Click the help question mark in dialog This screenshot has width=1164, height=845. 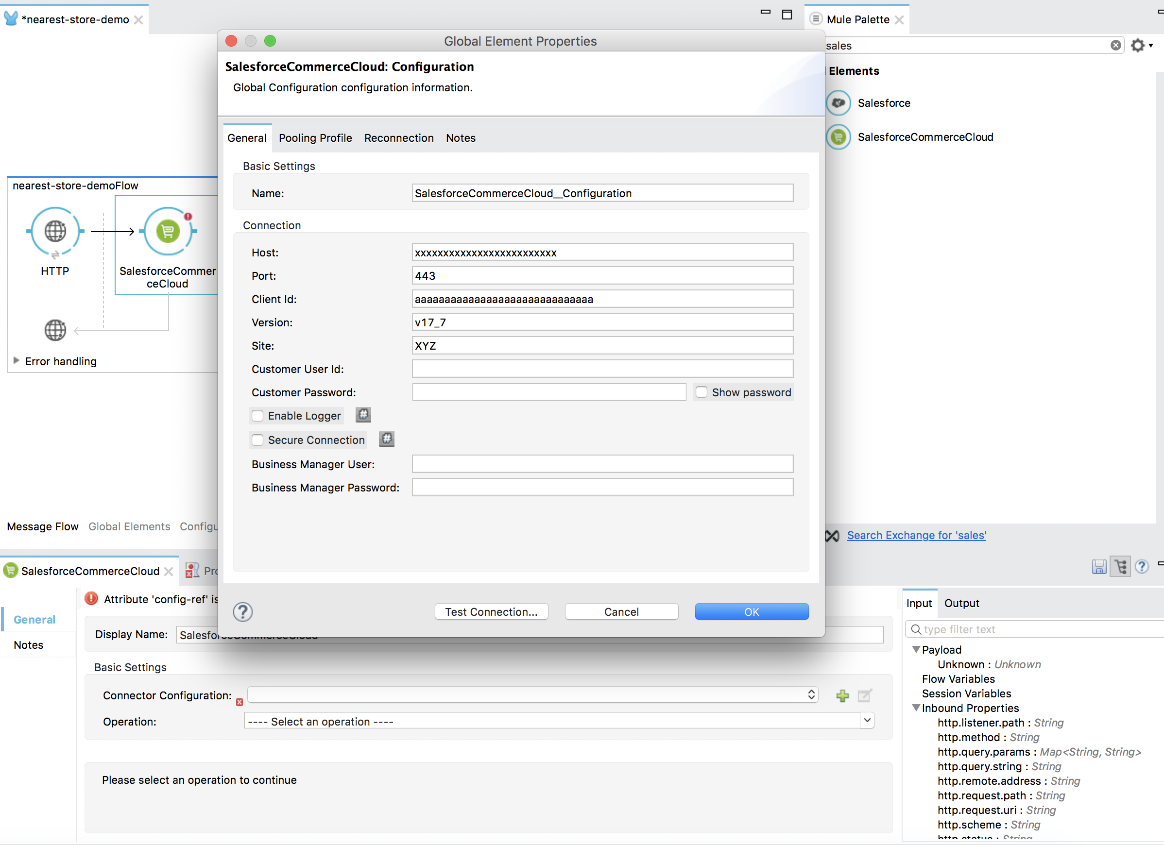click(243, 611)
